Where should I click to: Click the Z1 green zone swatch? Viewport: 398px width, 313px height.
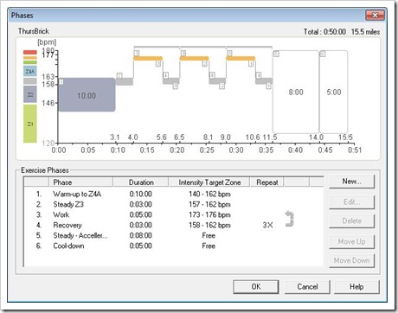tap(30, 124)
